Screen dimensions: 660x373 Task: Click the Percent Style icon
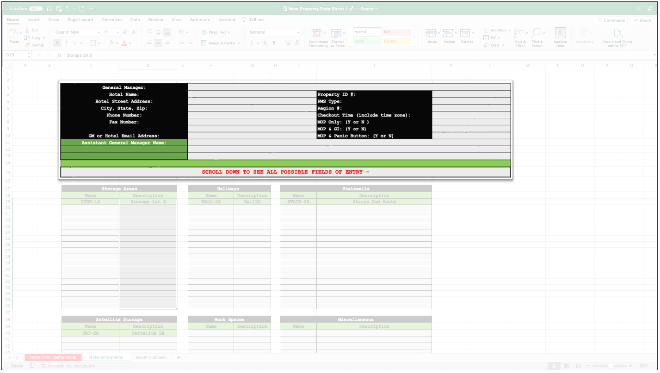click(x=265, y=43)
